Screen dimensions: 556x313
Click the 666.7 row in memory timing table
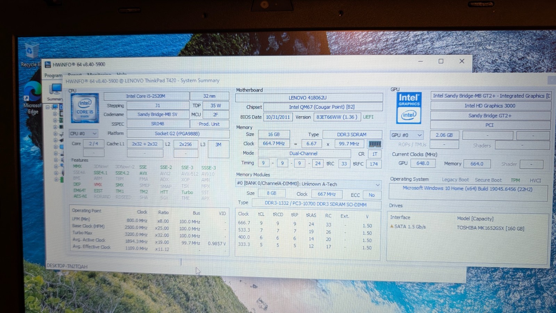(x=305, y=224)
